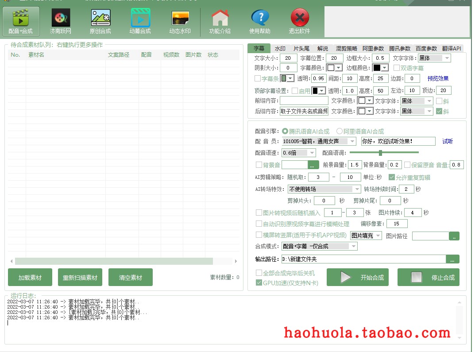The image size is (475, 352).
Task: Select the 动幕合成 toolbar icon
Action: 140,21
